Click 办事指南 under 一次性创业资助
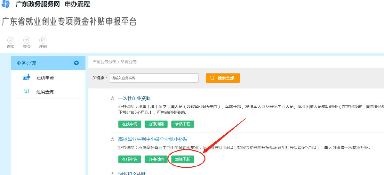 (x=156, y=124)
